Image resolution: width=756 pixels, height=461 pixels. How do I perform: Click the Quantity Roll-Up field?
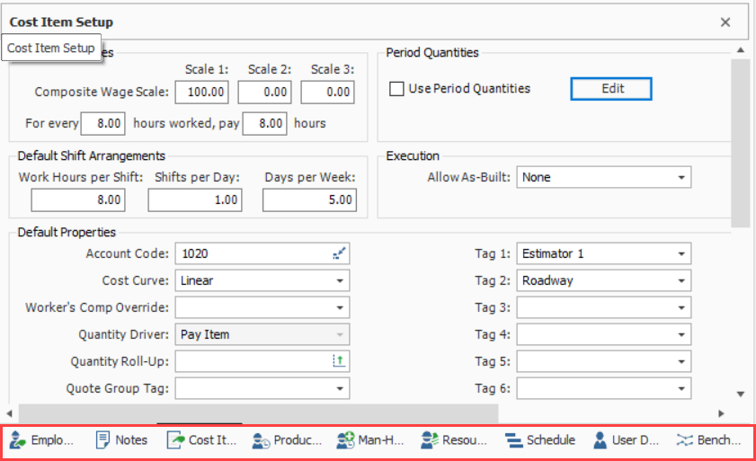[x=262, y=361]
